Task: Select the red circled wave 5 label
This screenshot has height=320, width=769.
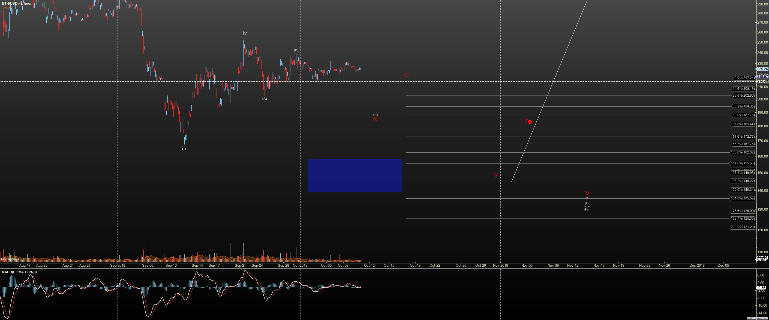Action: 586,193
